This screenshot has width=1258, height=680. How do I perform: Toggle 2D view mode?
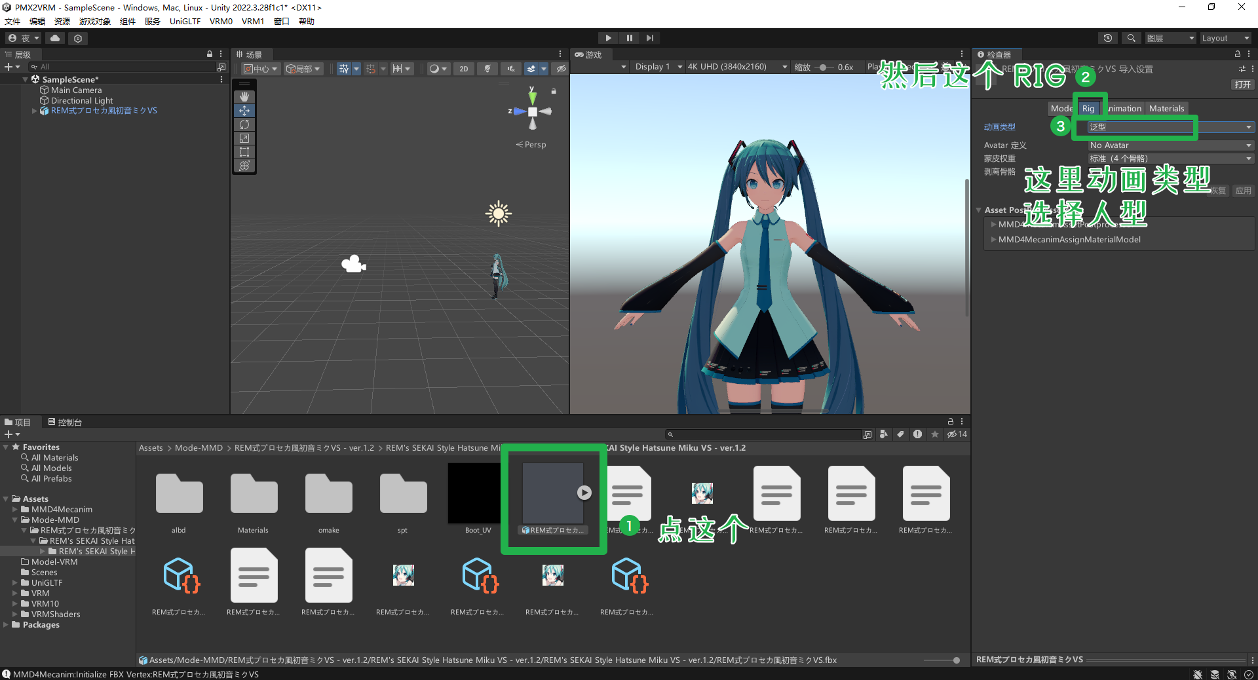464,69
